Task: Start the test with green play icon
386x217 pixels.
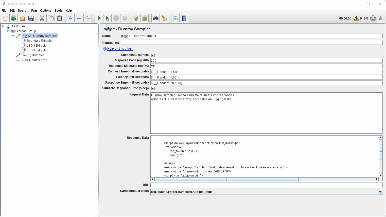Action: pos(99,18)
